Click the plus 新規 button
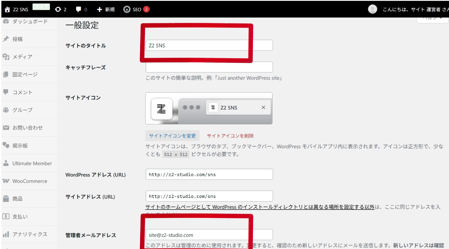 (106, 9)
